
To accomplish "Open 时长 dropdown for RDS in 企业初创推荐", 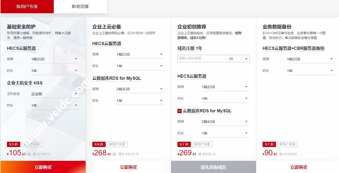I will [x=225, y=133].
